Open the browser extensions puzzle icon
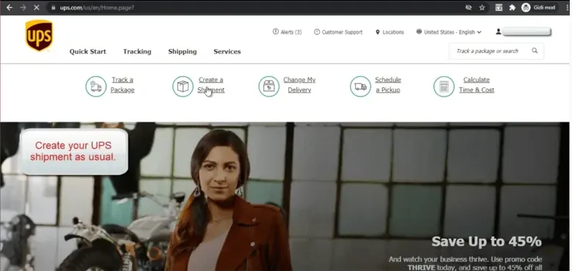Screen dimensions: 572x271 [512, 7]
